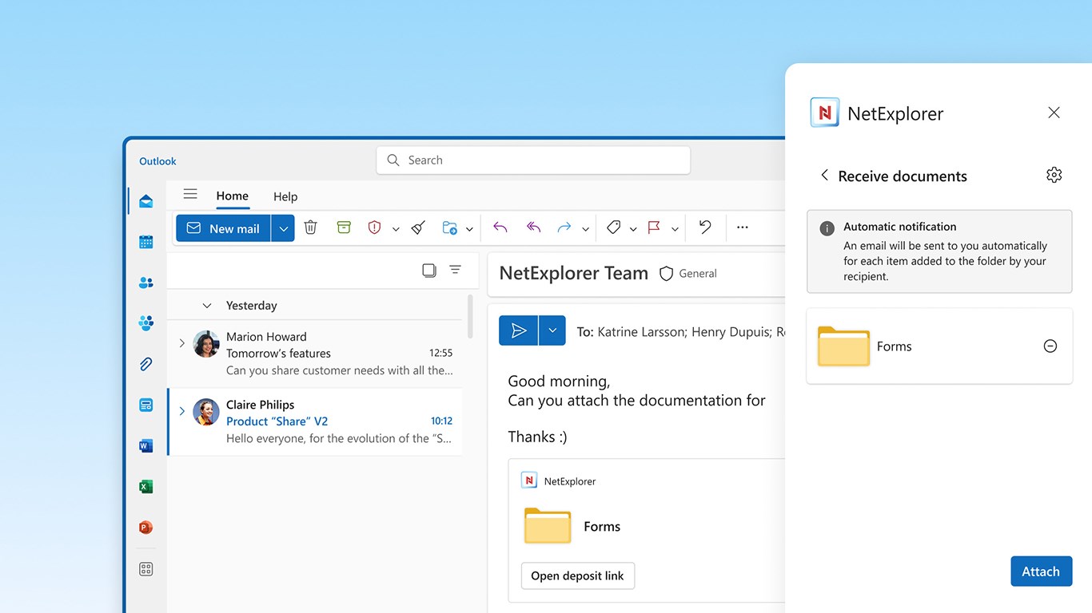Reply all to the message
The image size is (1092, 613).
(533, 227)
